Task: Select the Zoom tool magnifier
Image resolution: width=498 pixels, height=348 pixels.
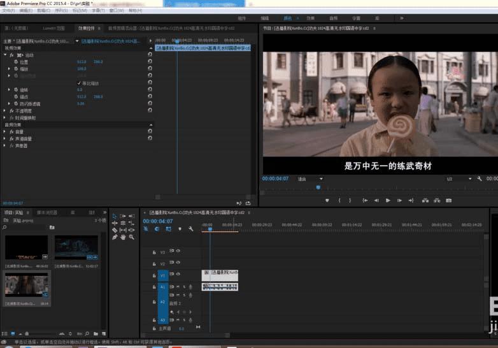Action: pos(131,237)
